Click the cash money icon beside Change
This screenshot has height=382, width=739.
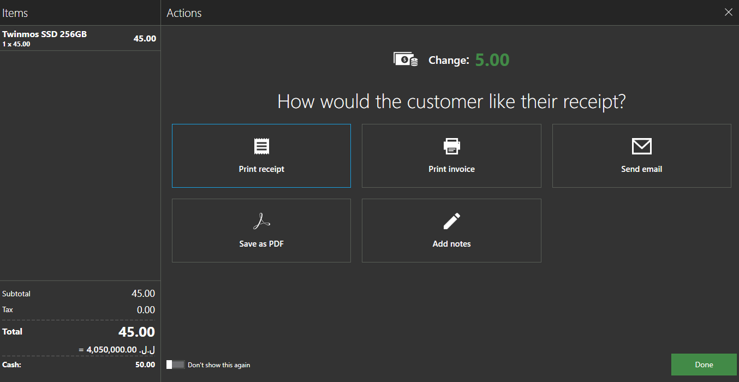click(x=406, y=59)
